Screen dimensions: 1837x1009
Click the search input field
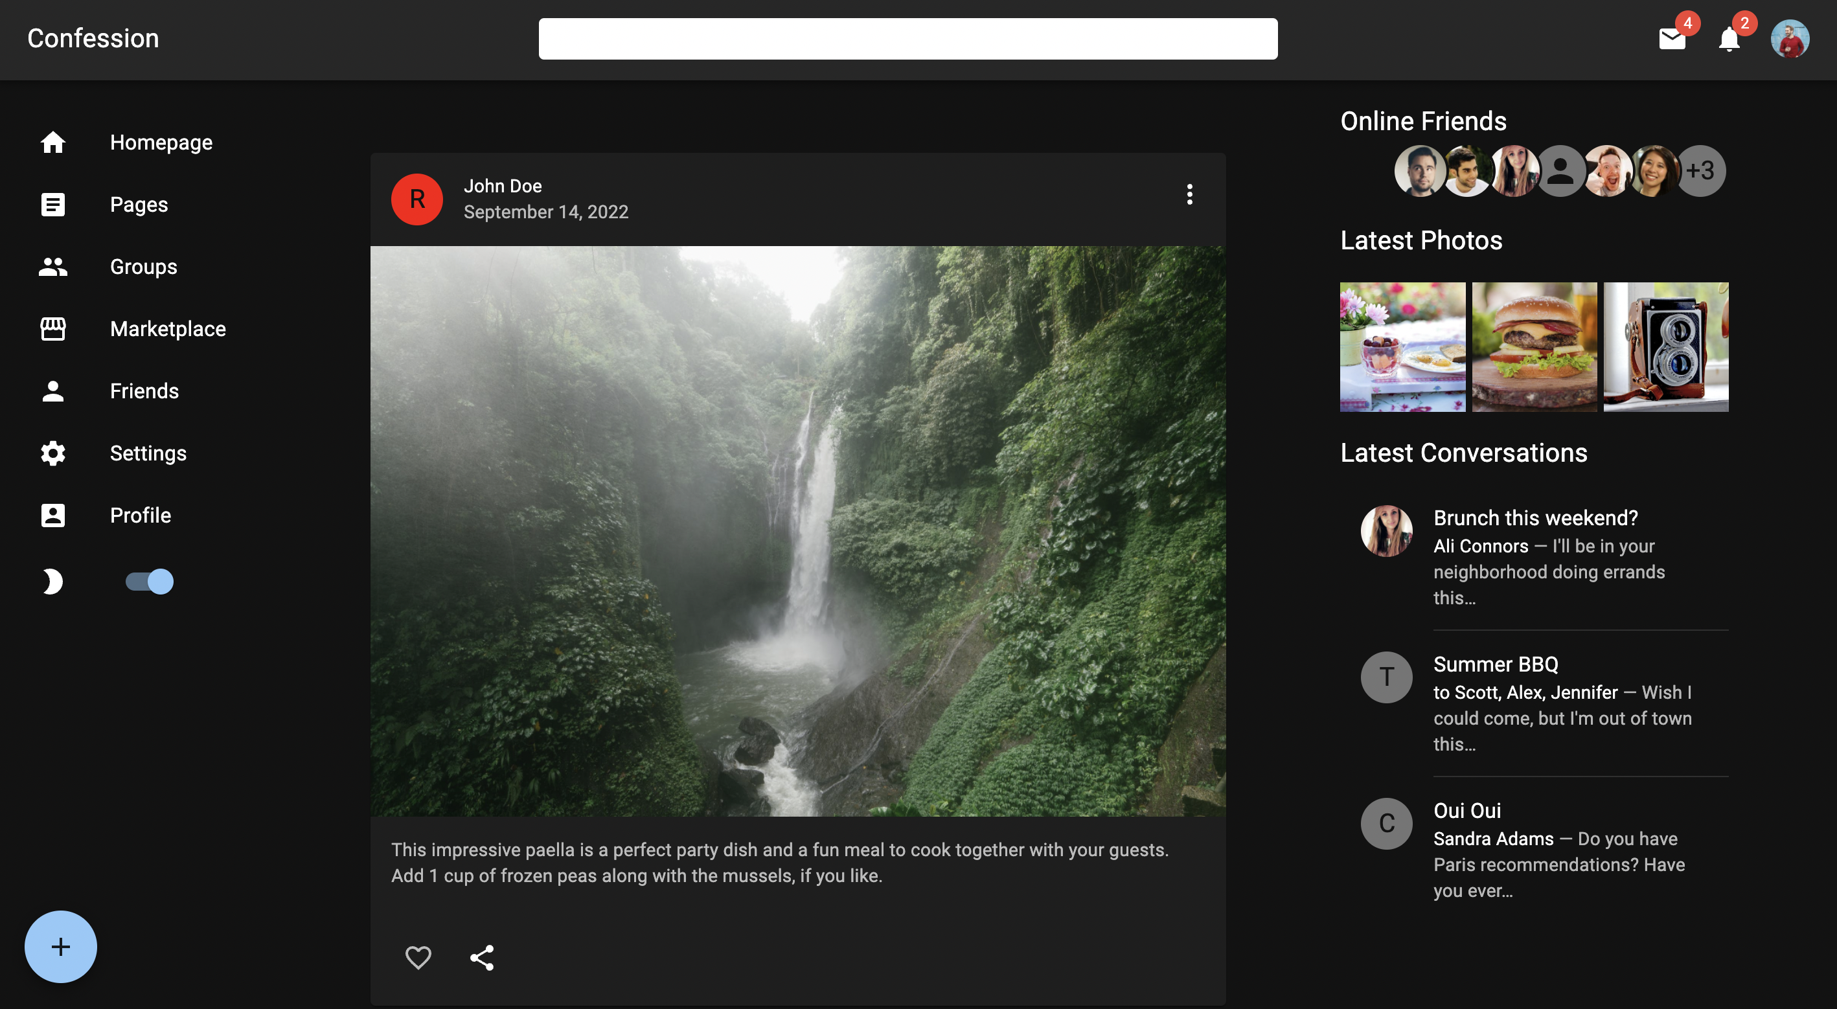(907, 40)
